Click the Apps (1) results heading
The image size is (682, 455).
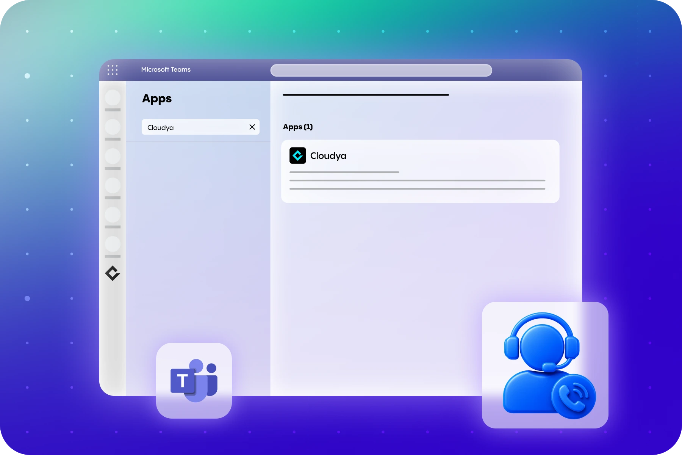(x=298, y=127)
